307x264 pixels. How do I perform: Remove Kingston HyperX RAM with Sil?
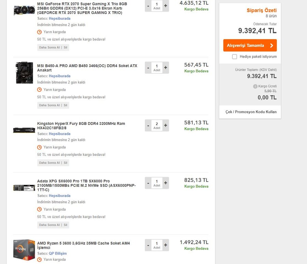[x=65, y=163]
